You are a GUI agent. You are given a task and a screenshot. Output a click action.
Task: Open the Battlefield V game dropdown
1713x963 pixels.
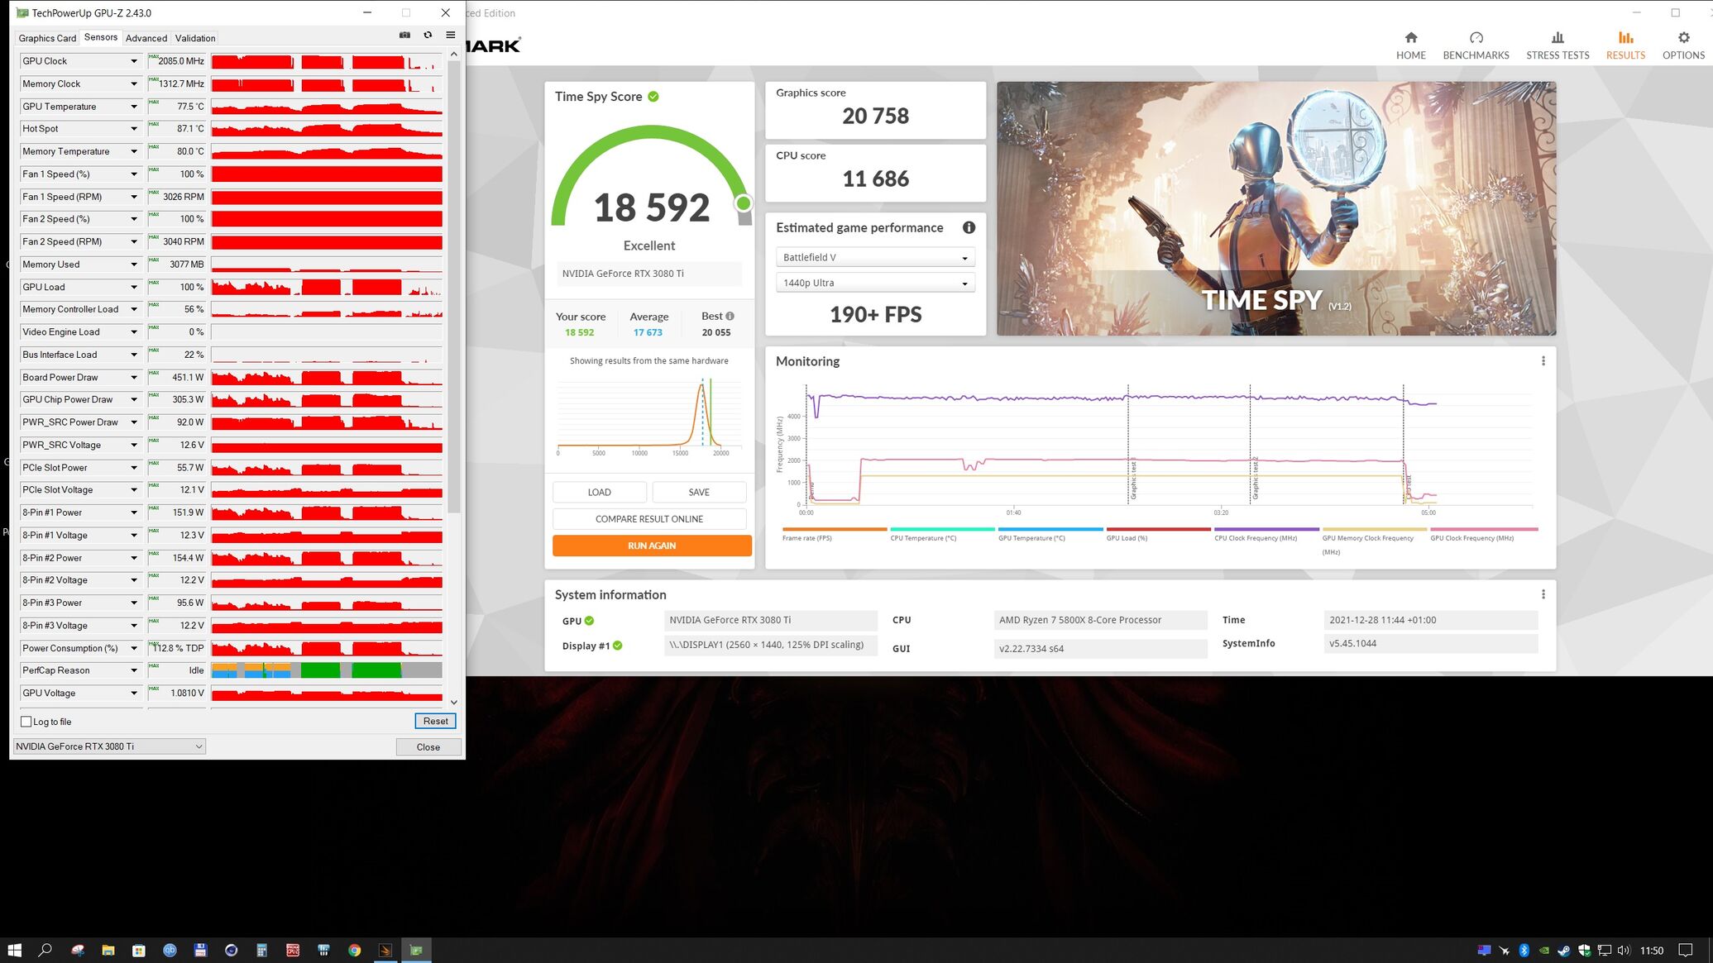875,257
